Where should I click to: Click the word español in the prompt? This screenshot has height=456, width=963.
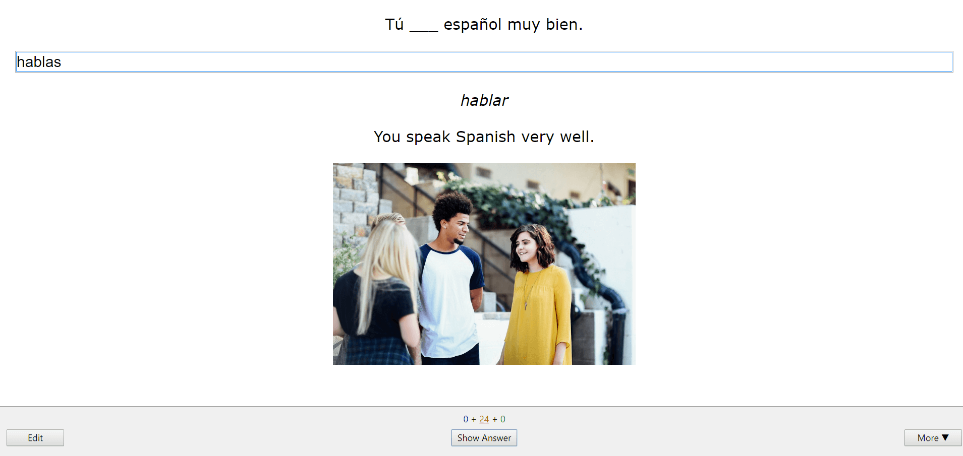coord(472,24)
